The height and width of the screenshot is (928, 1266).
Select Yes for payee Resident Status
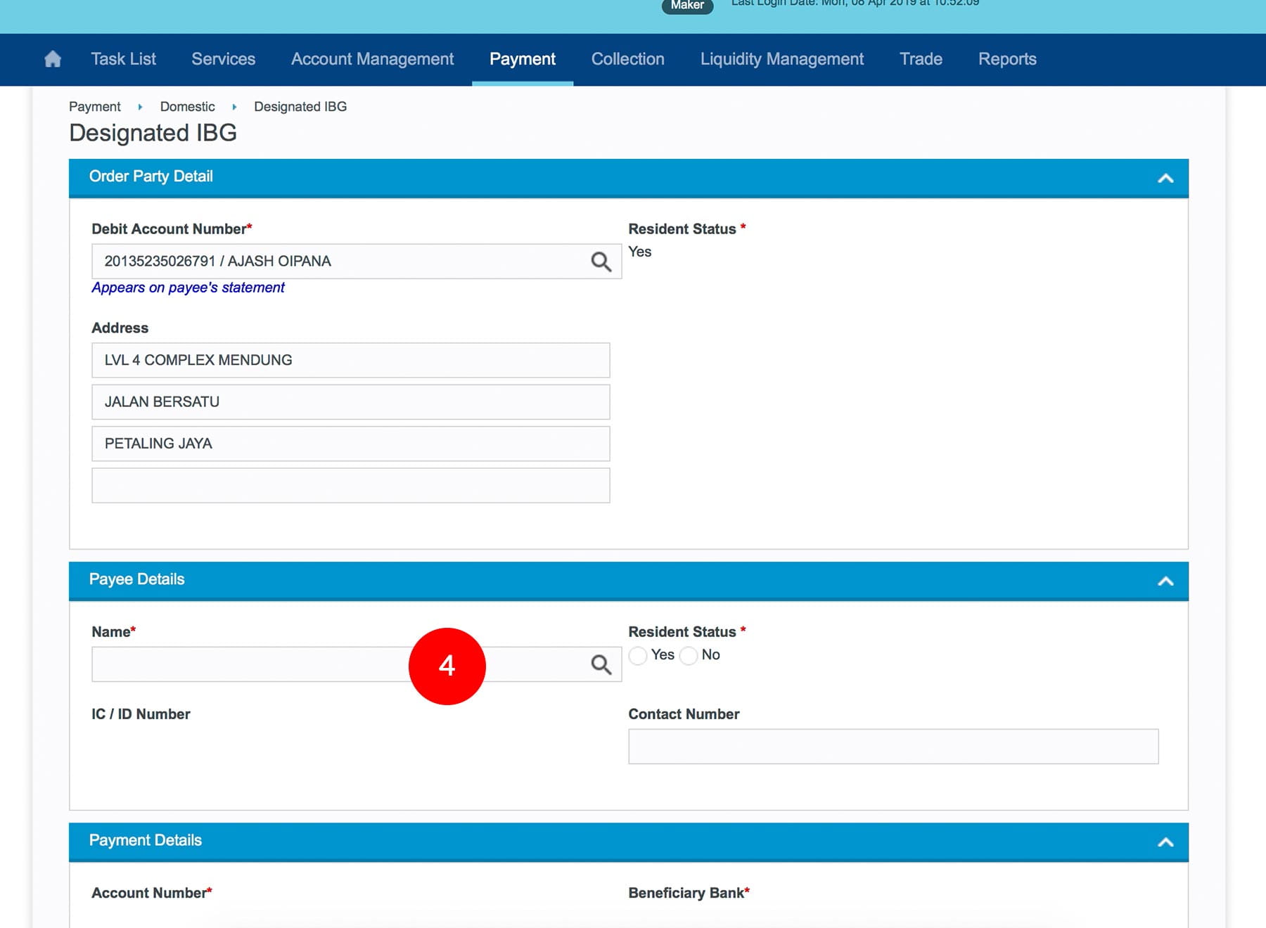[638, 655]
